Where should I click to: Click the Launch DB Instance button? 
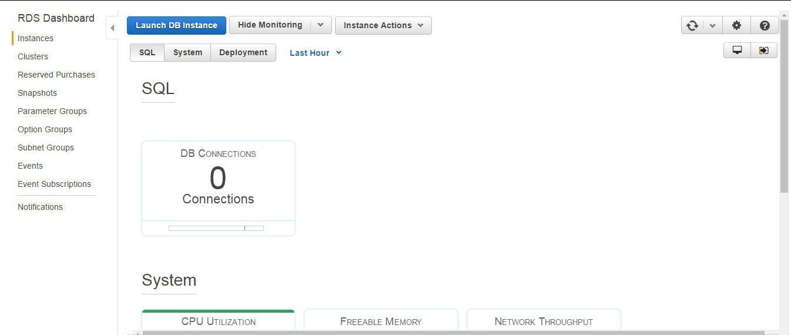[176, 25]
